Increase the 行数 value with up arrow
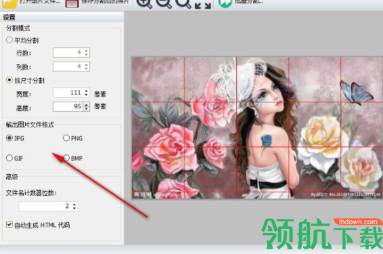This screenshot has width=383, height=254. [x=86, y=51]
